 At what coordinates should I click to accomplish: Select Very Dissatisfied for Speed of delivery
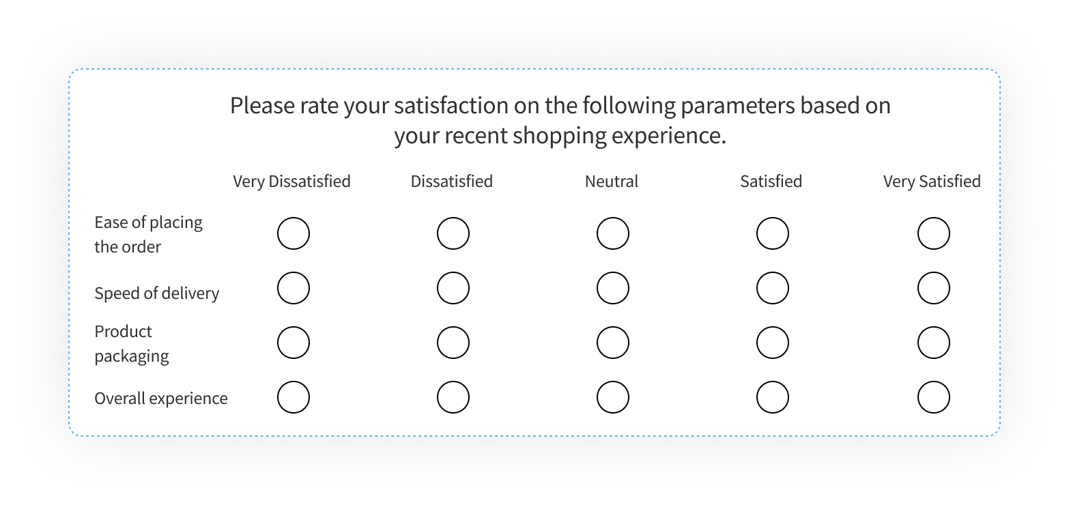point(294,287)
